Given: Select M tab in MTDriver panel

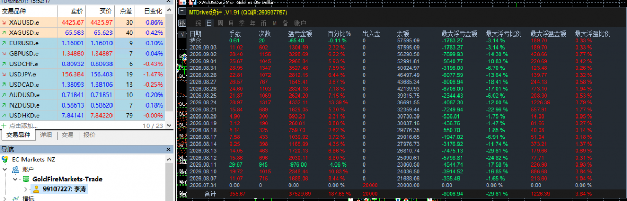Looking at the screenshot, I should pyautogui.click(x=274, y=23).
